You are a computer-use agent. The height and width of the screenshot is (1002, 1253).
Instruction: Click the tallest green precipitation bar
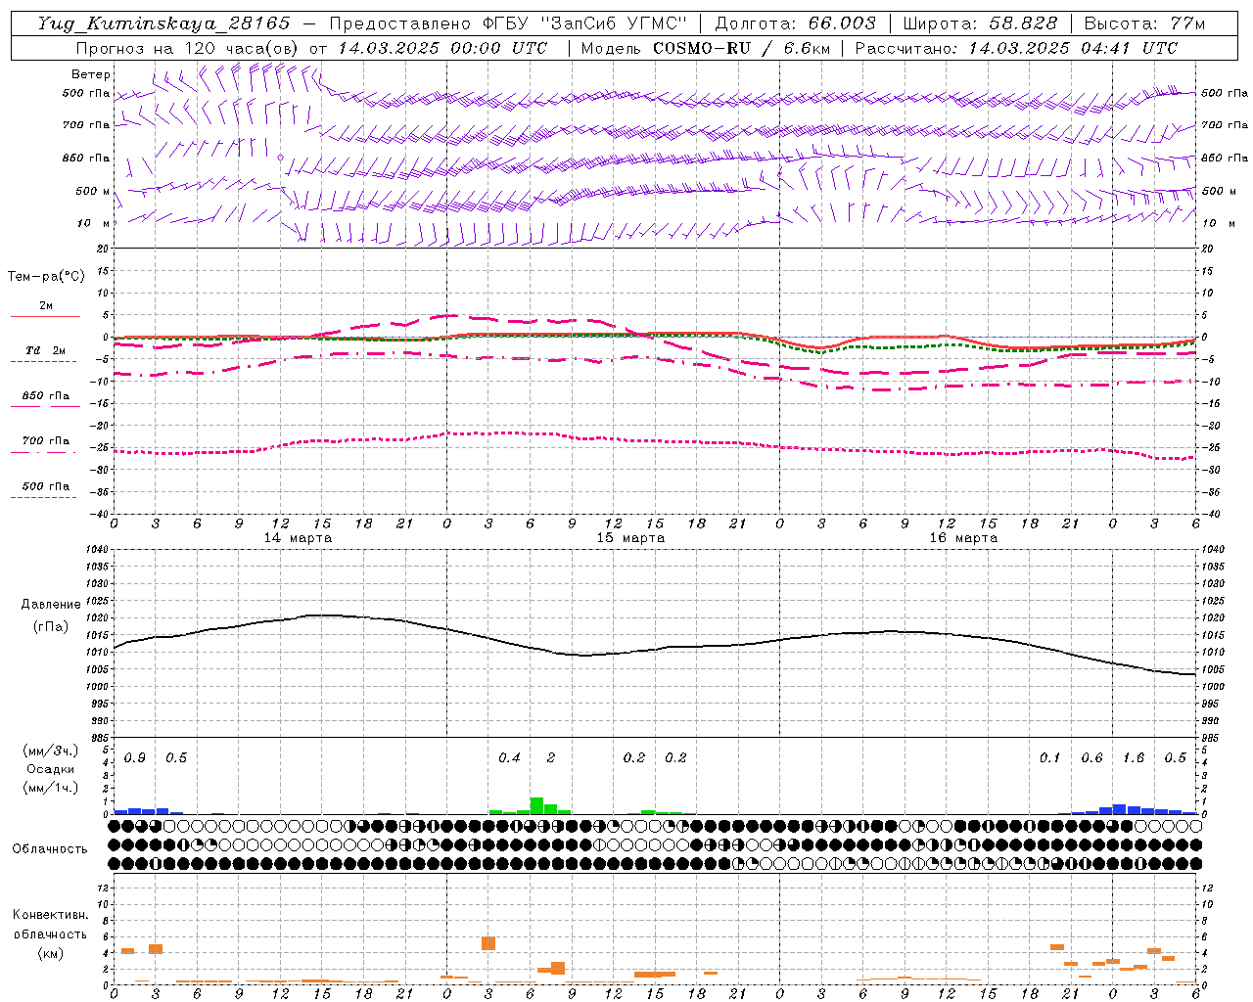point(536,806)
